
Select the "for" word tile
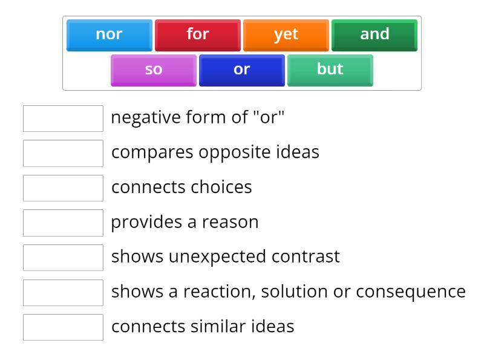197,35
